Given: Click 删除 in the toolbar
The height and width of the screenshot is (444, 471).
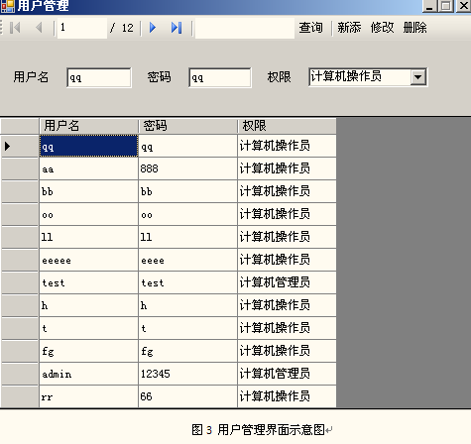Looking at the screenshot, I should pos(415,28).
